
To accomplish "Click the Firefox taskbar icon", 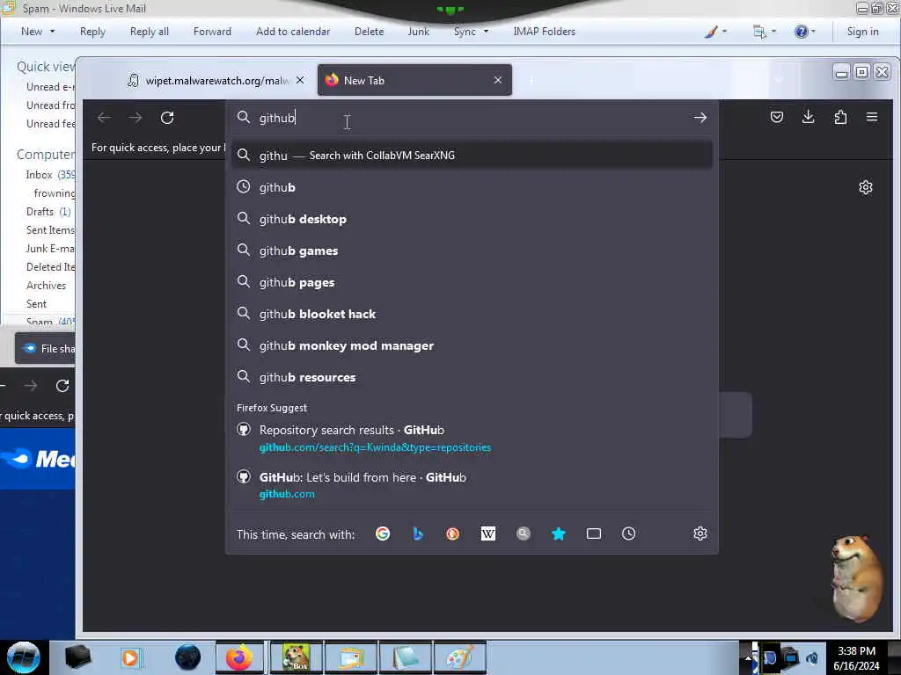I will [x=239, y=657].
